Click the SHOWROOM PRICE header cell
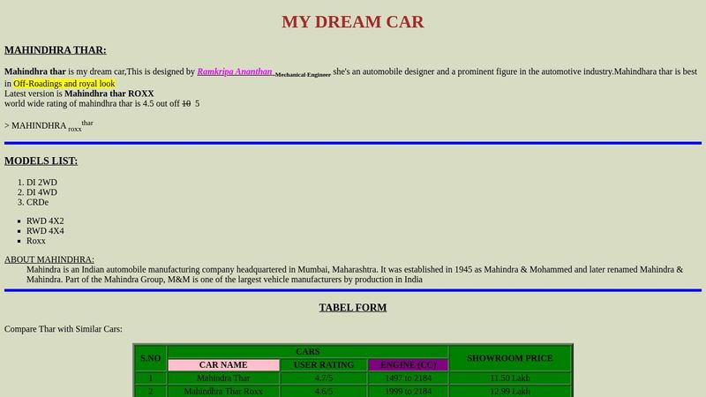This screenshot has width=706, height=397. 510,358
